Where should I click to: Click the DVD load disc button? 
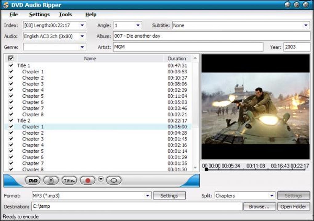(x=33, y=181)
